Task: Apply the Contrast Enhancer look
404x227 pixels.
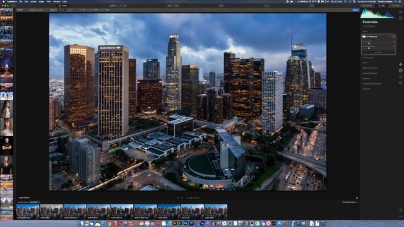Action: 74,212
